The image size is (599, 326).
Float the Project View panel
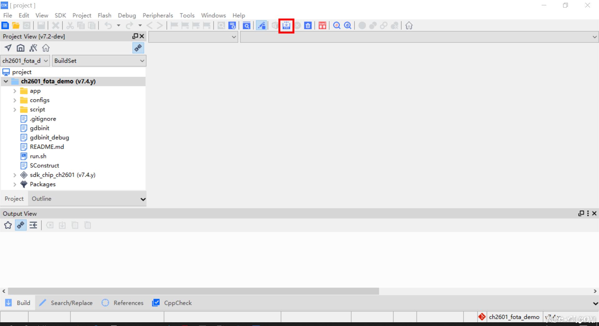coord(135,36)
